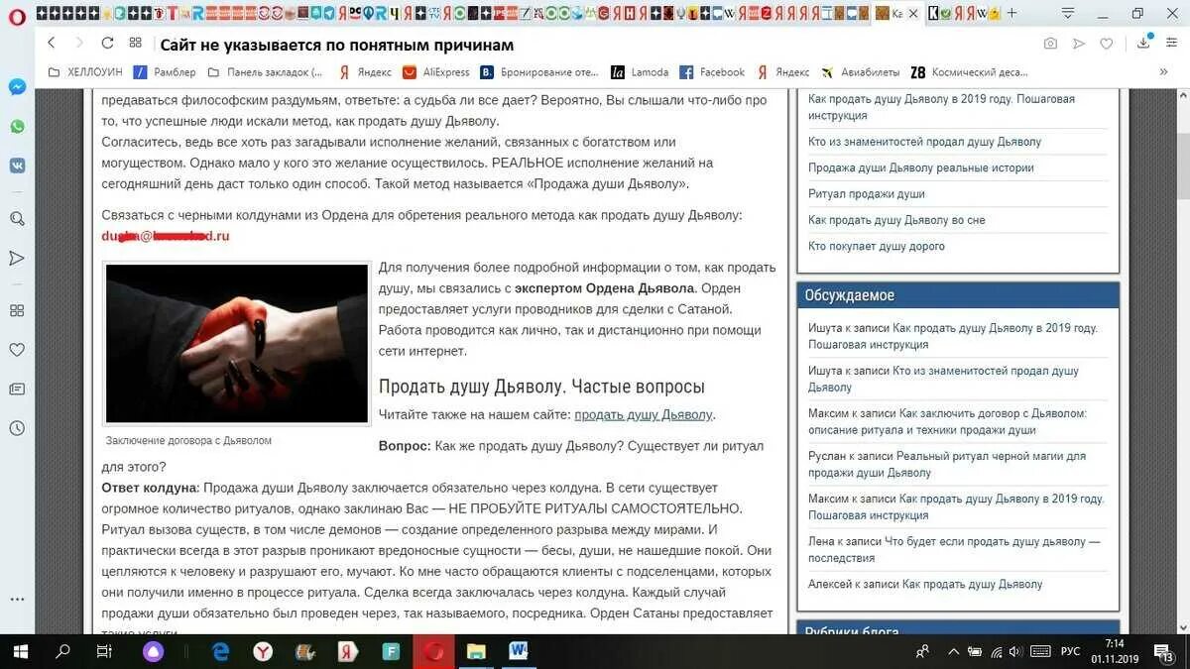
Task: Open WhatsApp in the Opera sidebar
Action: [16, 127]
